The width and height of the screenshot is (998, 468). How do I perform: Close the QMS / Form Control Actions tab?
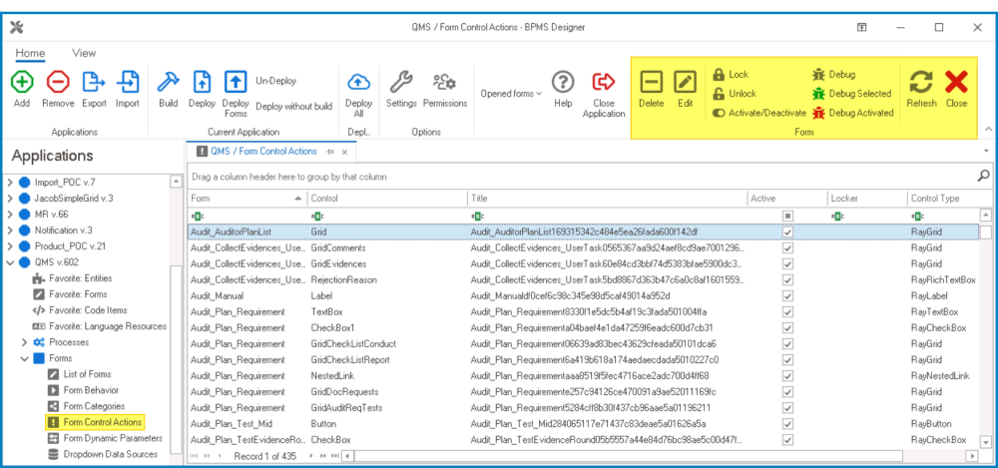click(x=344, y=153)
